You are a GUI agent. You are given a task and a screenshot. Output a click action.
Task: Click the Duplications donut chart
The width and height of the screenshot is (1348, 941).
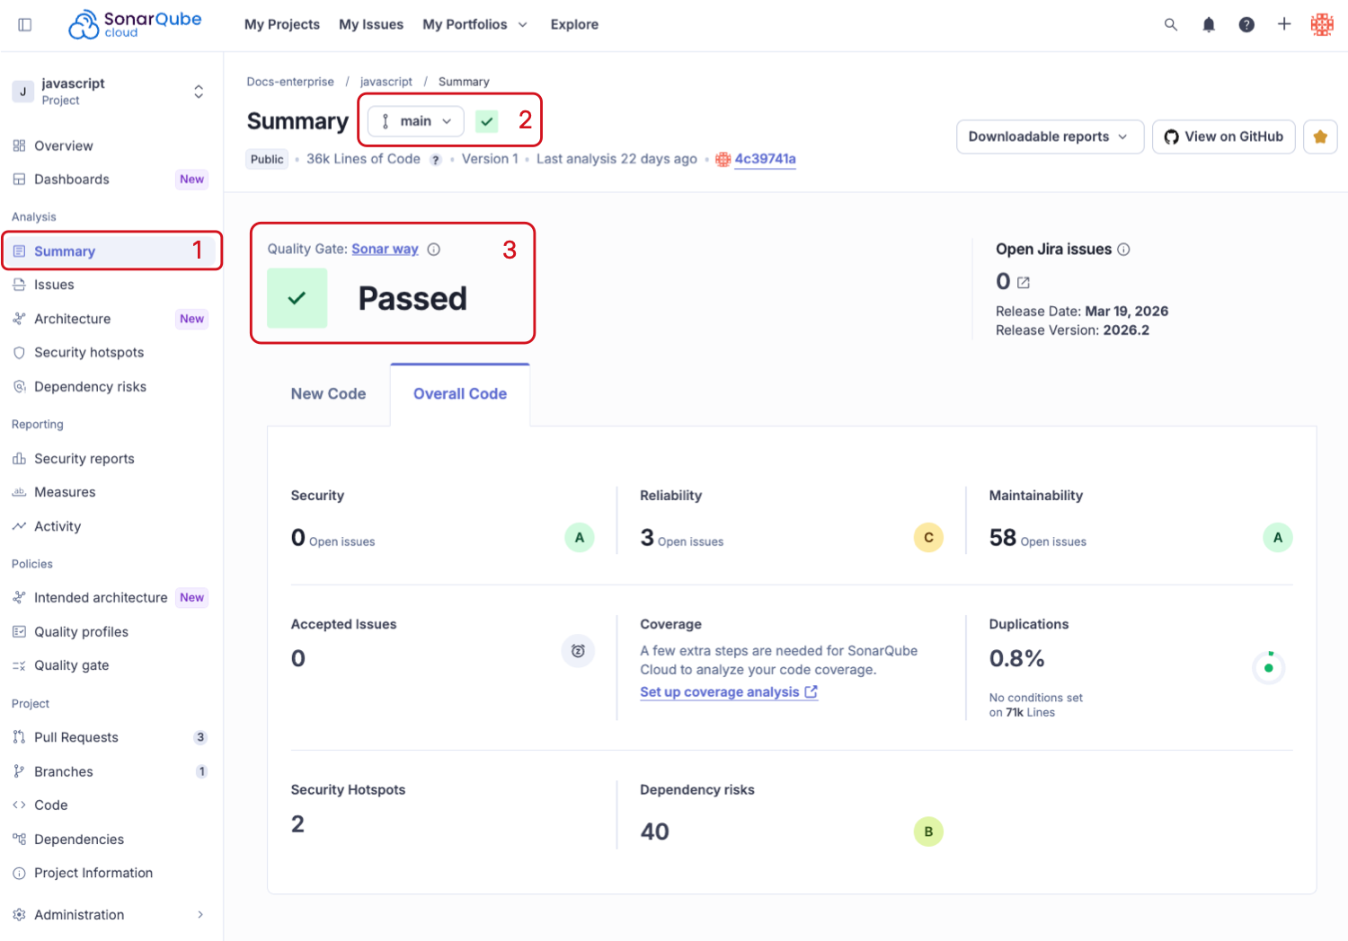pos(1269,666)
